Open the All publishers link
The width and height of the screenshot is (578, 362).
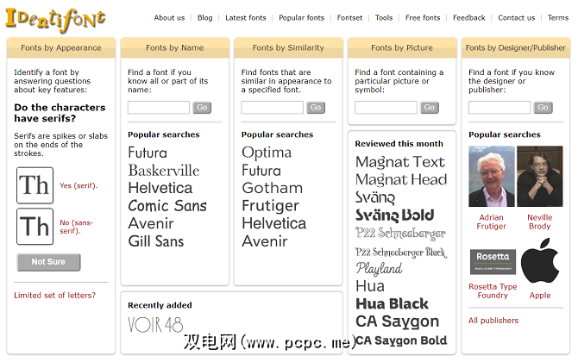(493, 321)
